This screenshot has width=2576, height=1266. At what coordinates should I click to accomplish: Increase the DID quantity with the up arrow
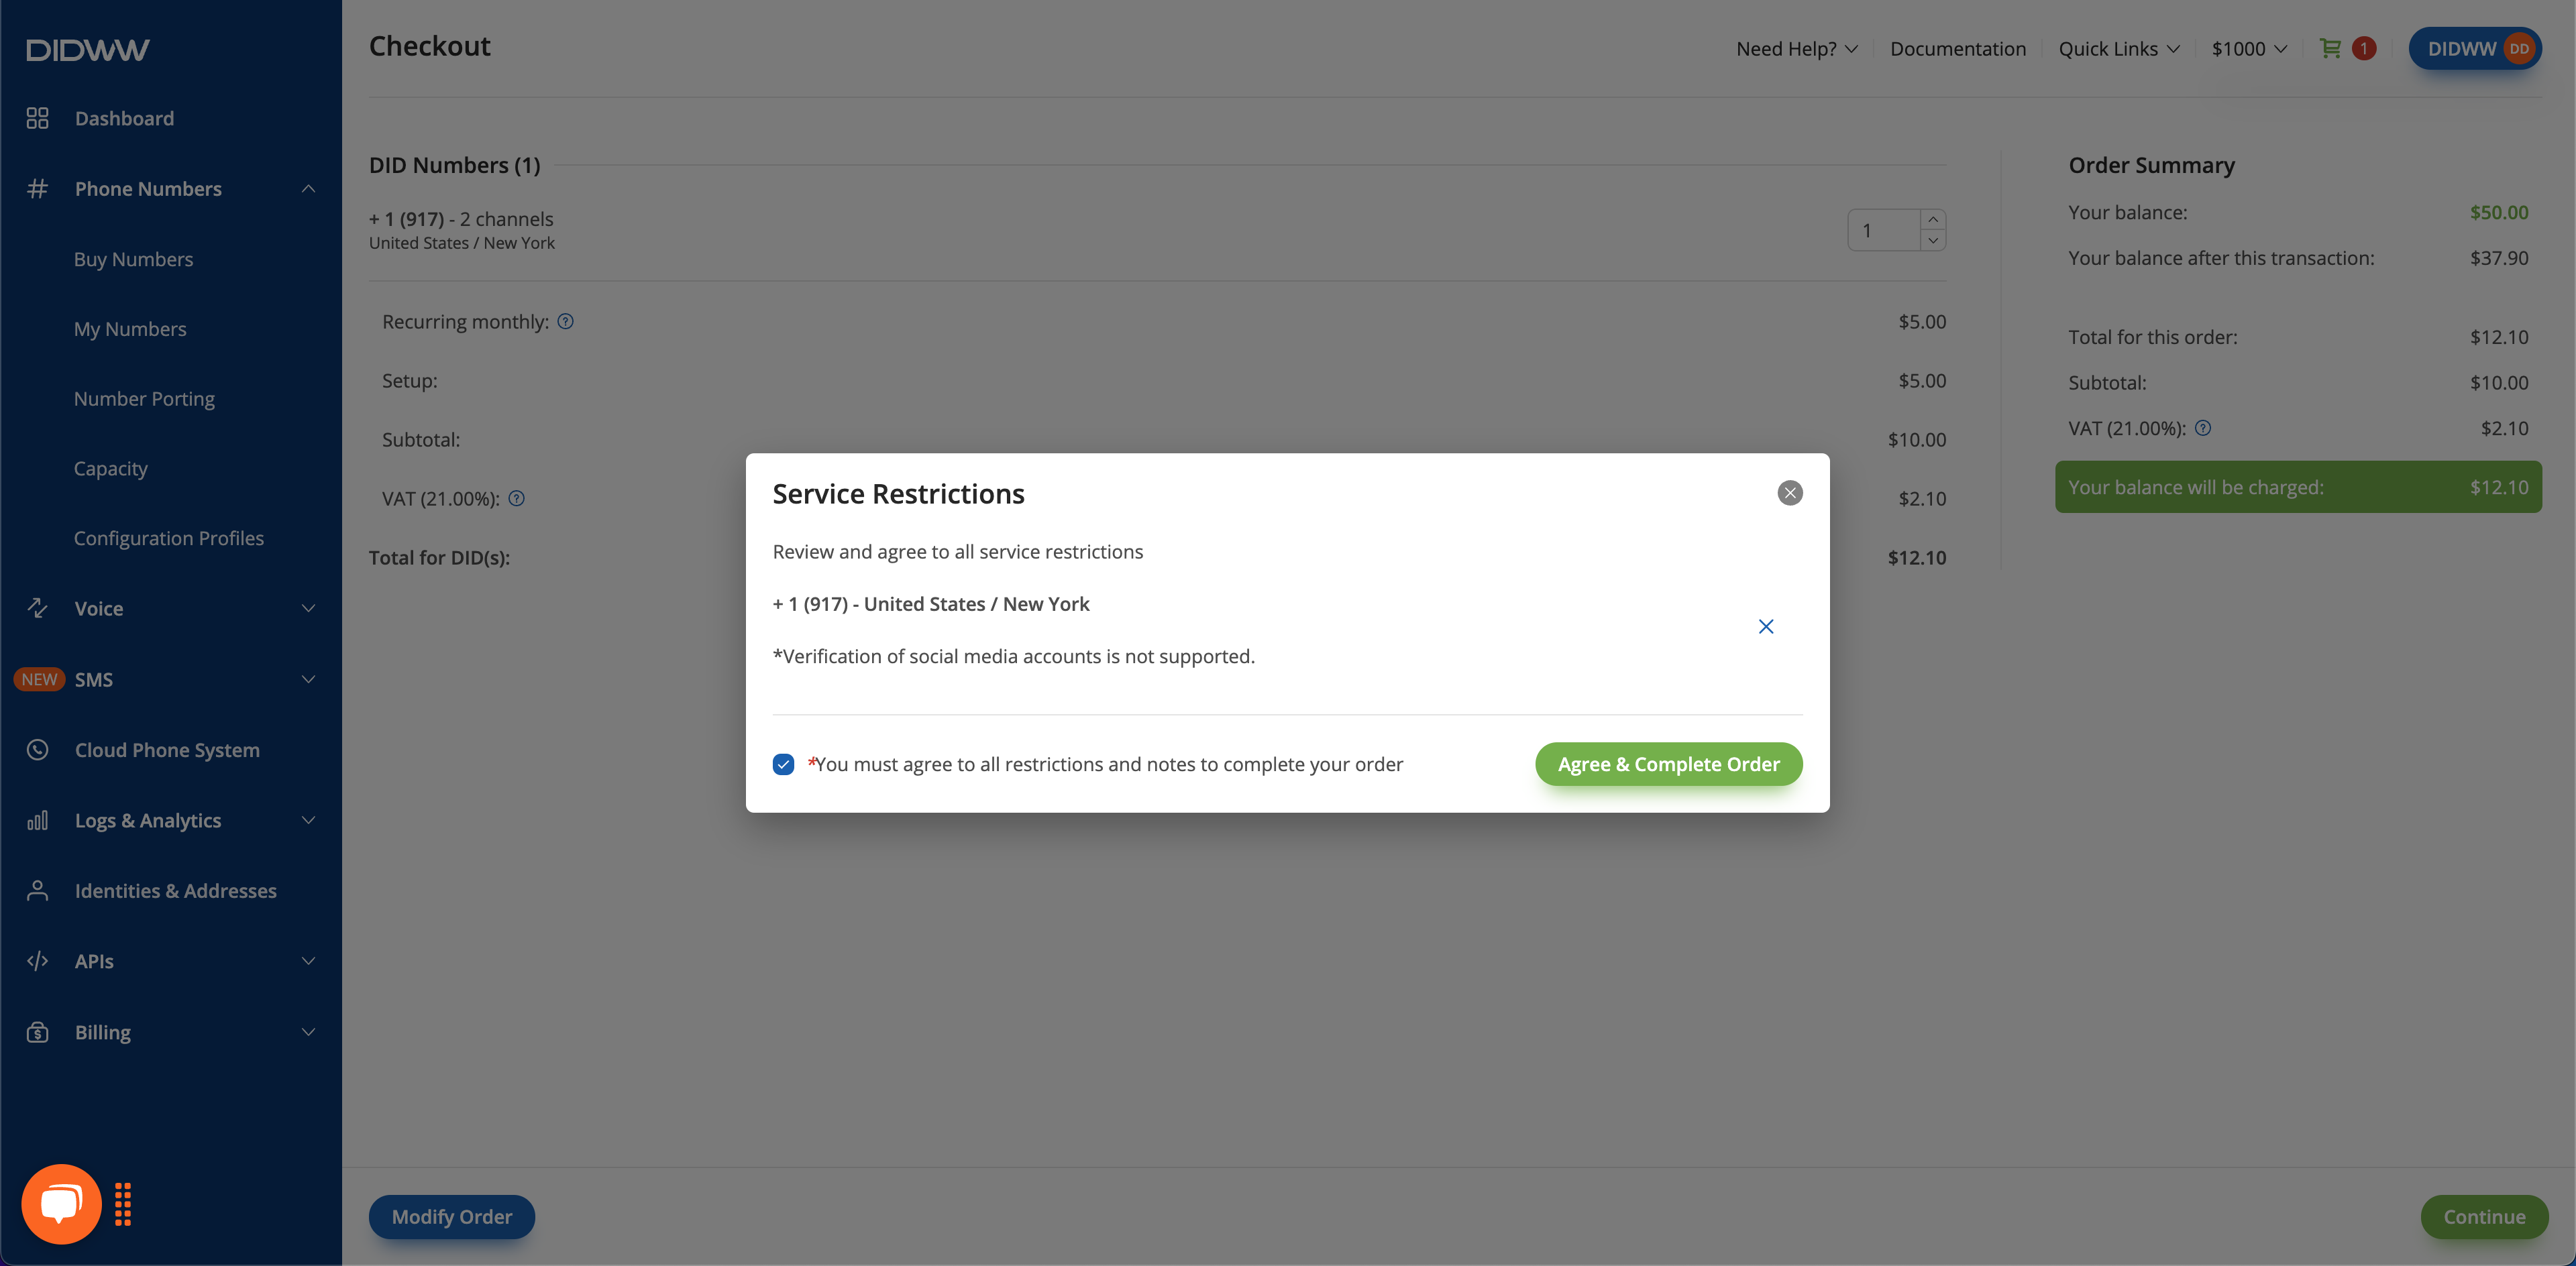click(1933, 220)
